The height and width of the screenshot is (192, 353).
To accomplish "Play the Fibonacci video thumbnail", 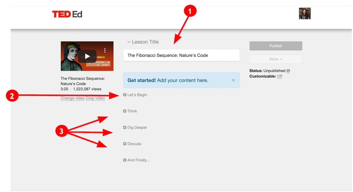I will [87, 56].
